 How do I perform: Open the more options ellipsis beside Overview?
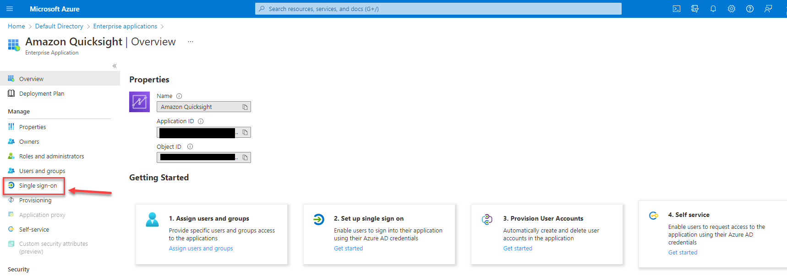pyautogui.click(x=191, y=42)
